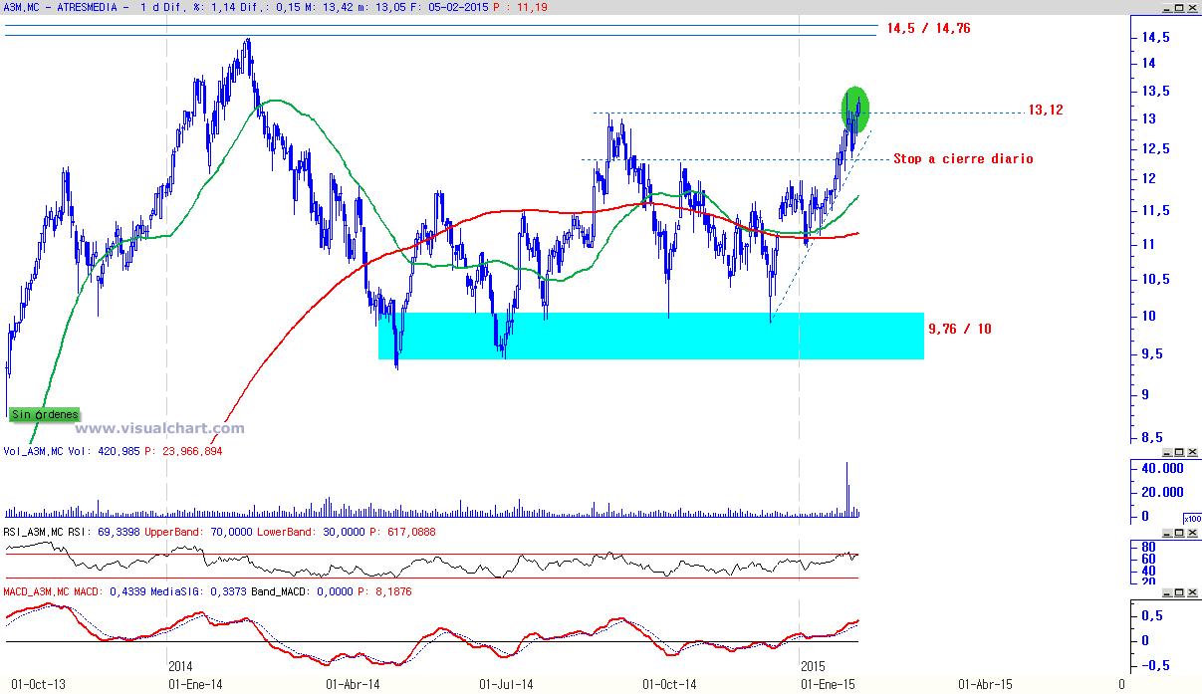1202x694 pixels.
Task: Click the 'MediaSIG: 0,3373' label
Action: 197,591
